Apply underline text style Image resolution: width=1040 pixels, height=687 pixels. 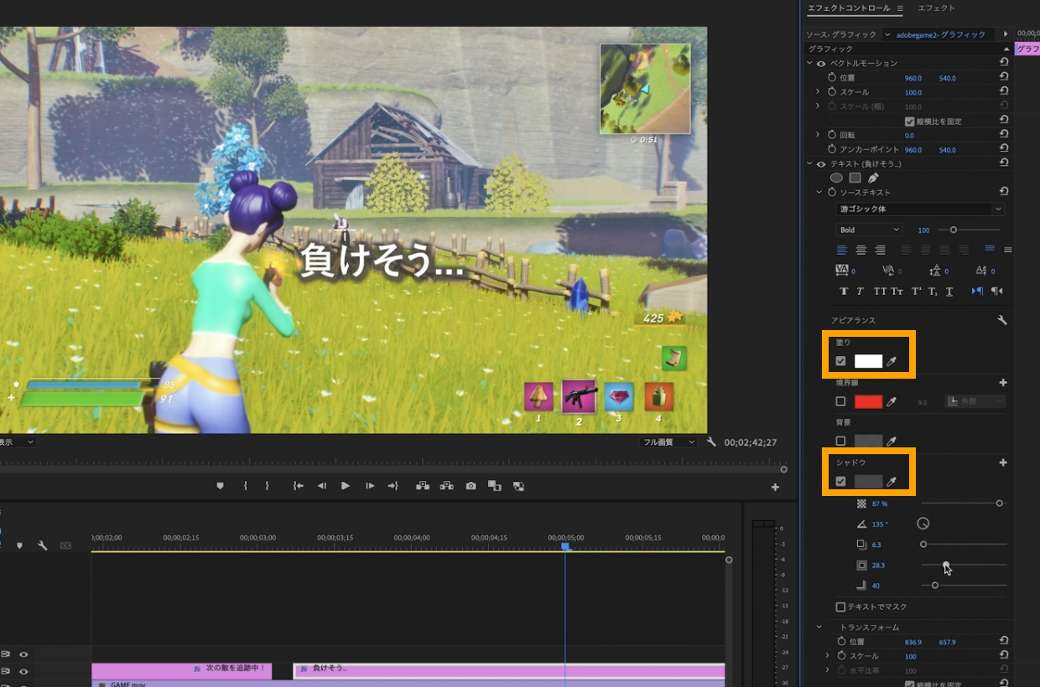[949, 292]
